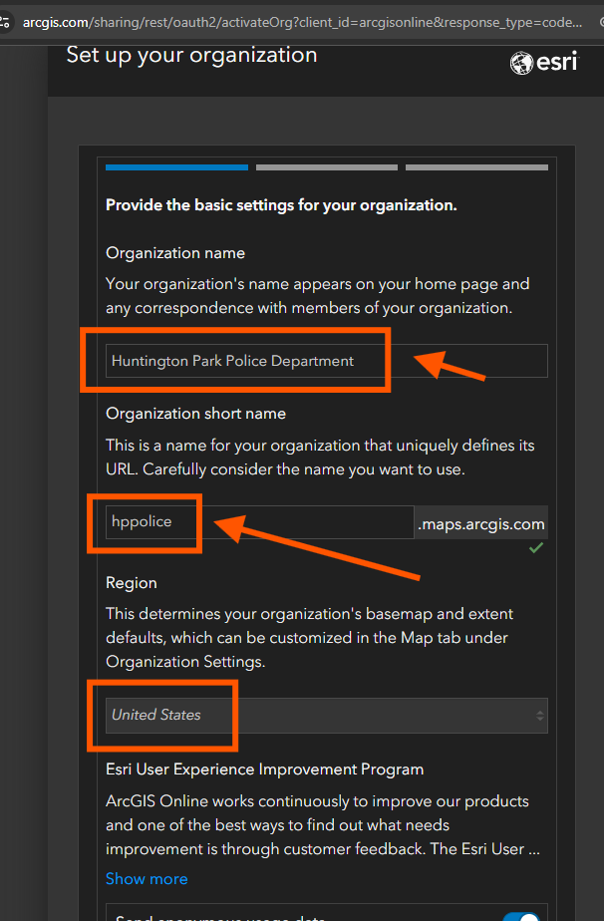The width and height of the screenshot is (604, 921).
Task: Click the Organization name input field
Action: click(x=327, y=361)
